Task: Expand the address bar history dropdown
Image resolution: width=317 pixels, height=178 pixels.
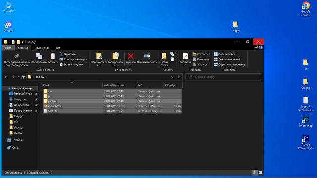Action: tap(172, 77)
